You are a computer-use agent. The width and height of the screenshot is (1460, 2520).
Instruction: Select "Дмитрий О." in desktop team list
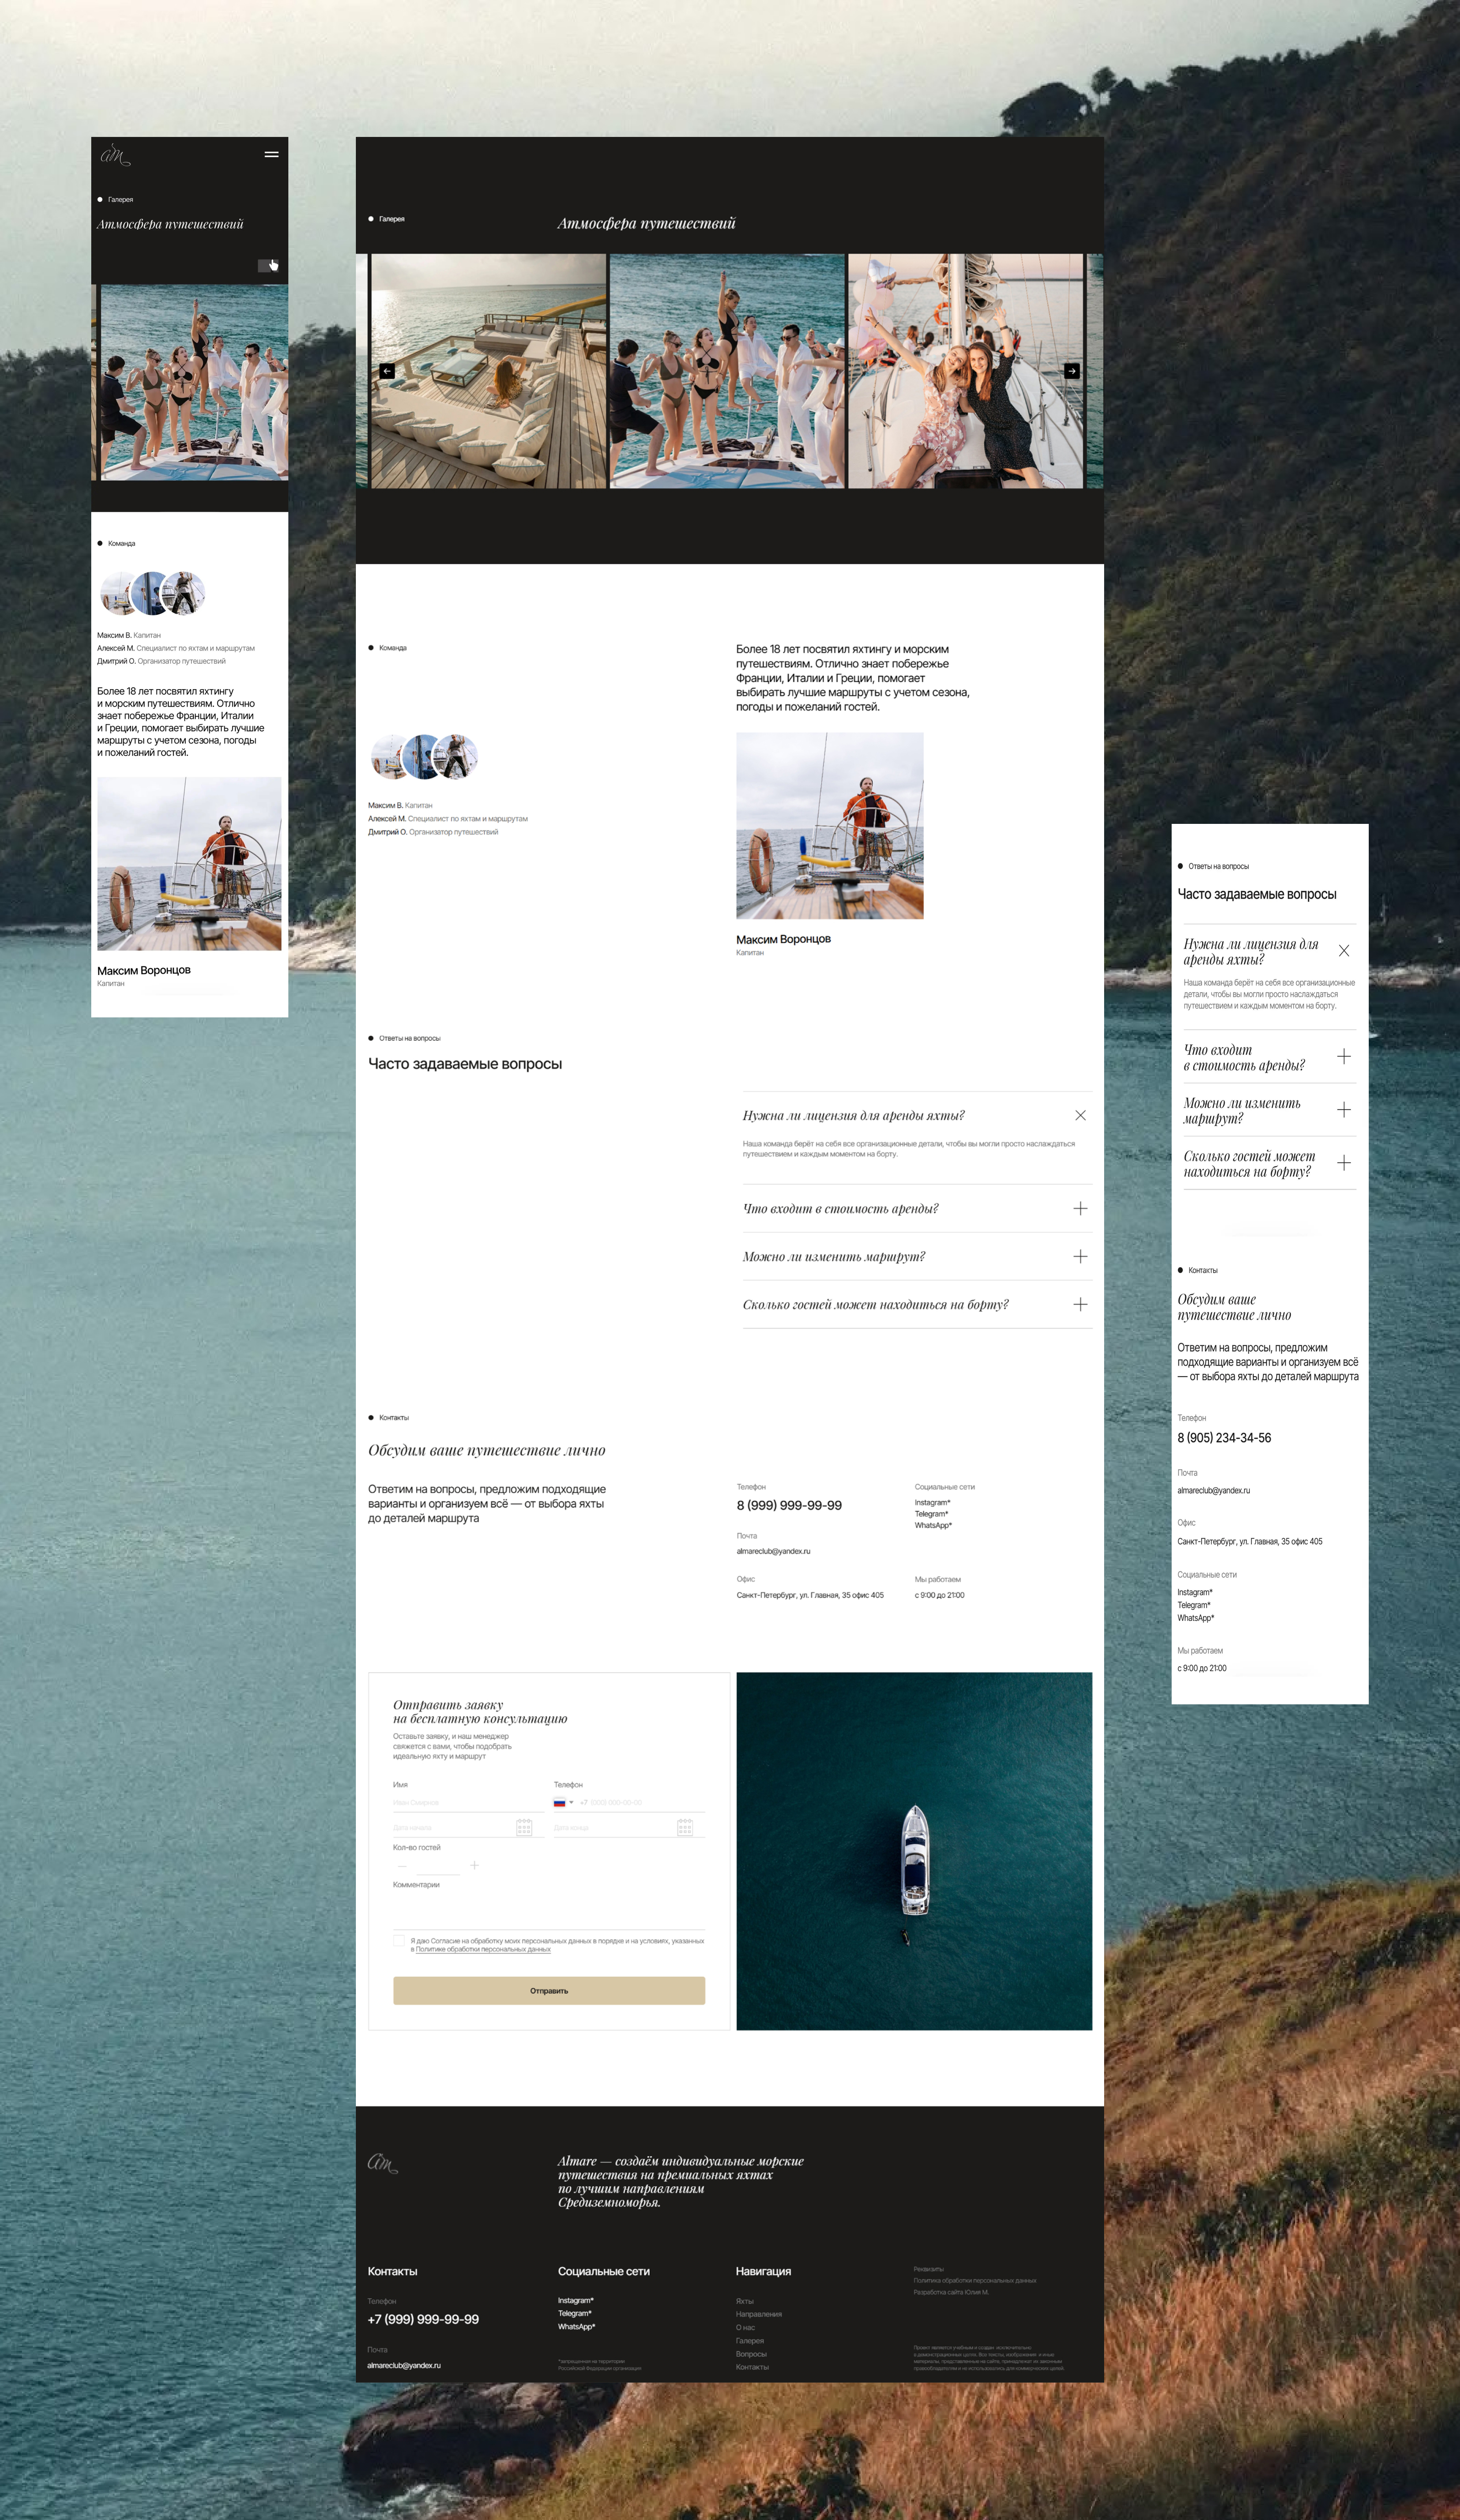point(433,831)
